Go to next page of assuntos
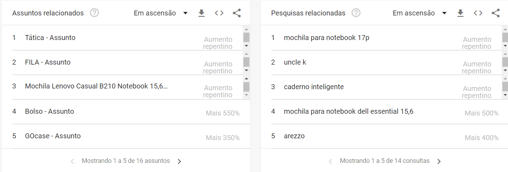This screenshot has height=172, width=508. 179,161
